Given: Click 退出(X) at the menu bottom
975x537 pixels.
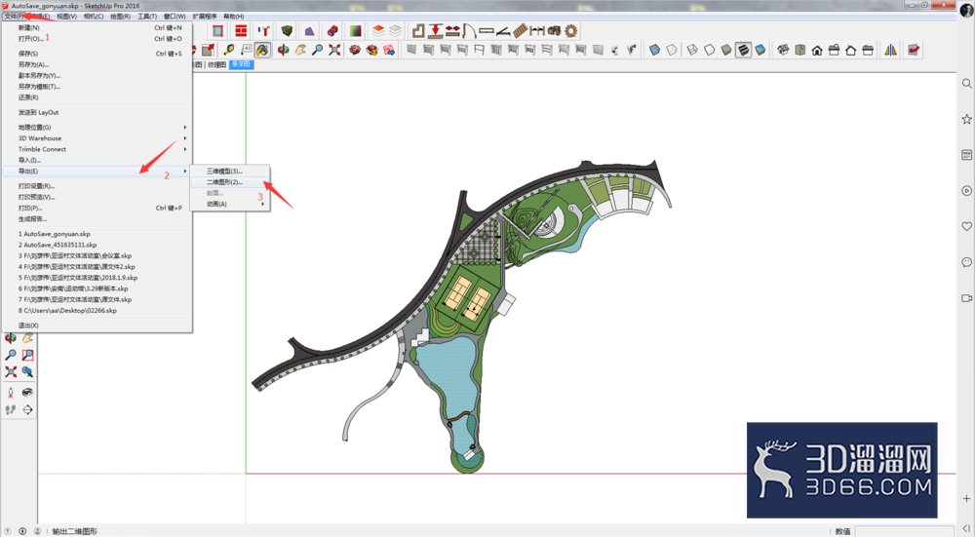Looking at the screenshot, I should (97, 326).
